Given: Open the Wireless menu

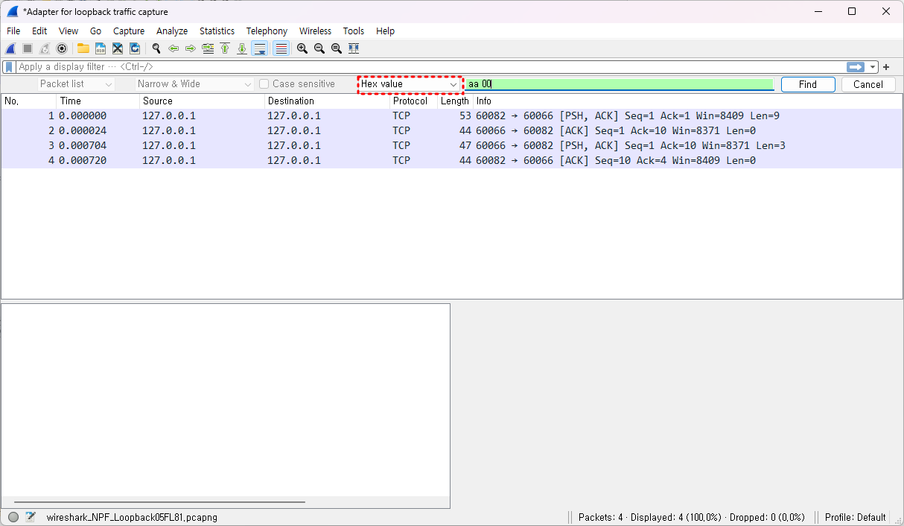Looking at the screenshot, I should tap(315, 31).
